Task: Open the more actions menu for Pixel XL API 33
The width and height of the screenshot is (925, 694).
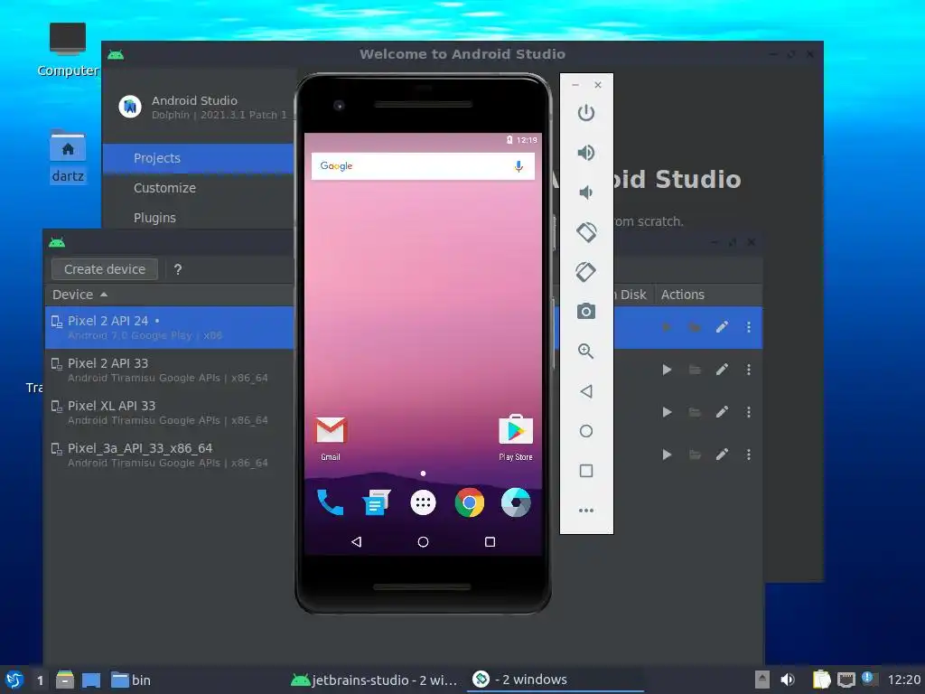Action: (x=749, y=412)
